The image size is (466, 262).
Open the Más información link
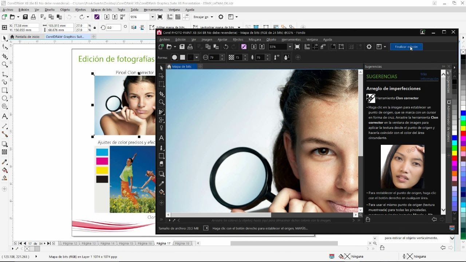[x=429, y=76]
